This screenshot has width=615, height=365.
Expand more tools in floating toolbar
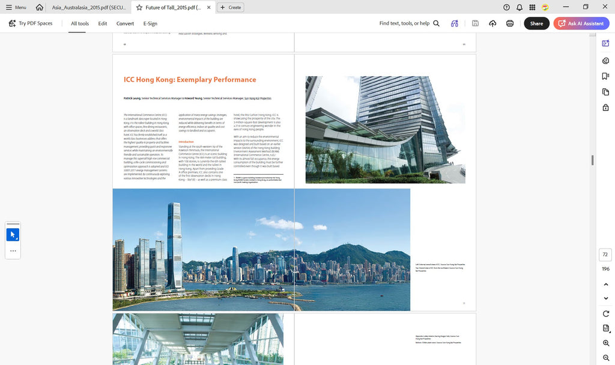coord(13,251)
